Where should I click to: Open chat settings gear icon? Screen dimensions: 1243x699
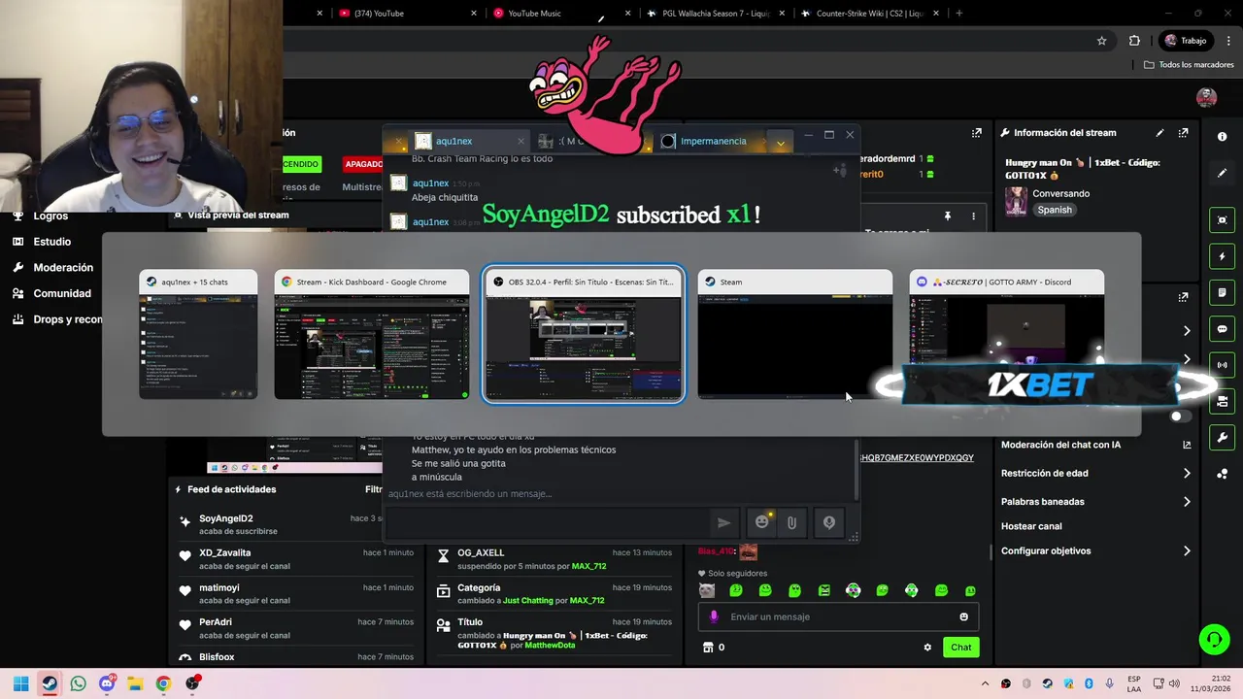pos(927,648)
